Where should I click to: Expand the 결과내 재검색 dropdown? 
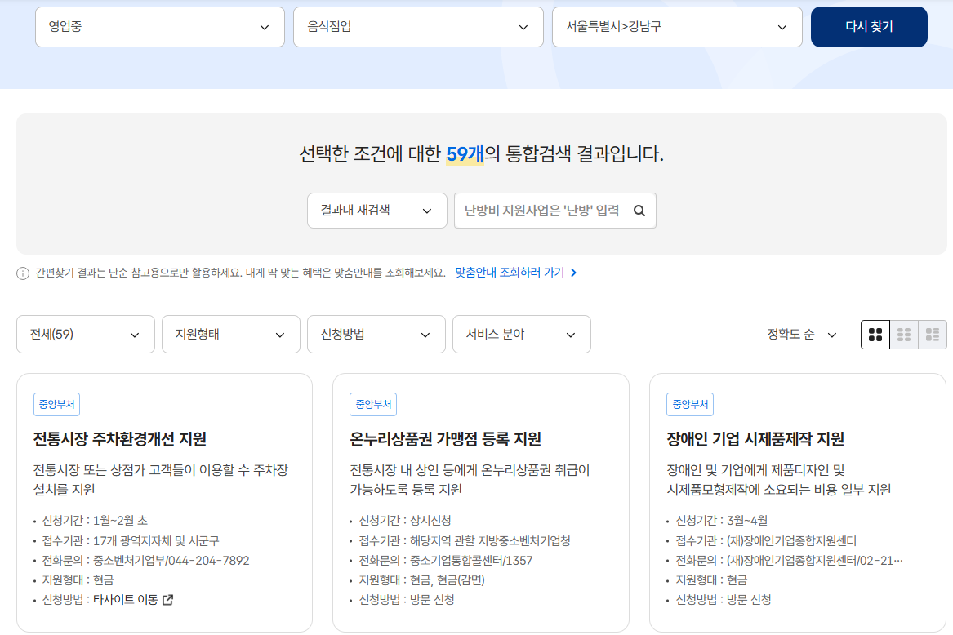[x=376, y=210]
